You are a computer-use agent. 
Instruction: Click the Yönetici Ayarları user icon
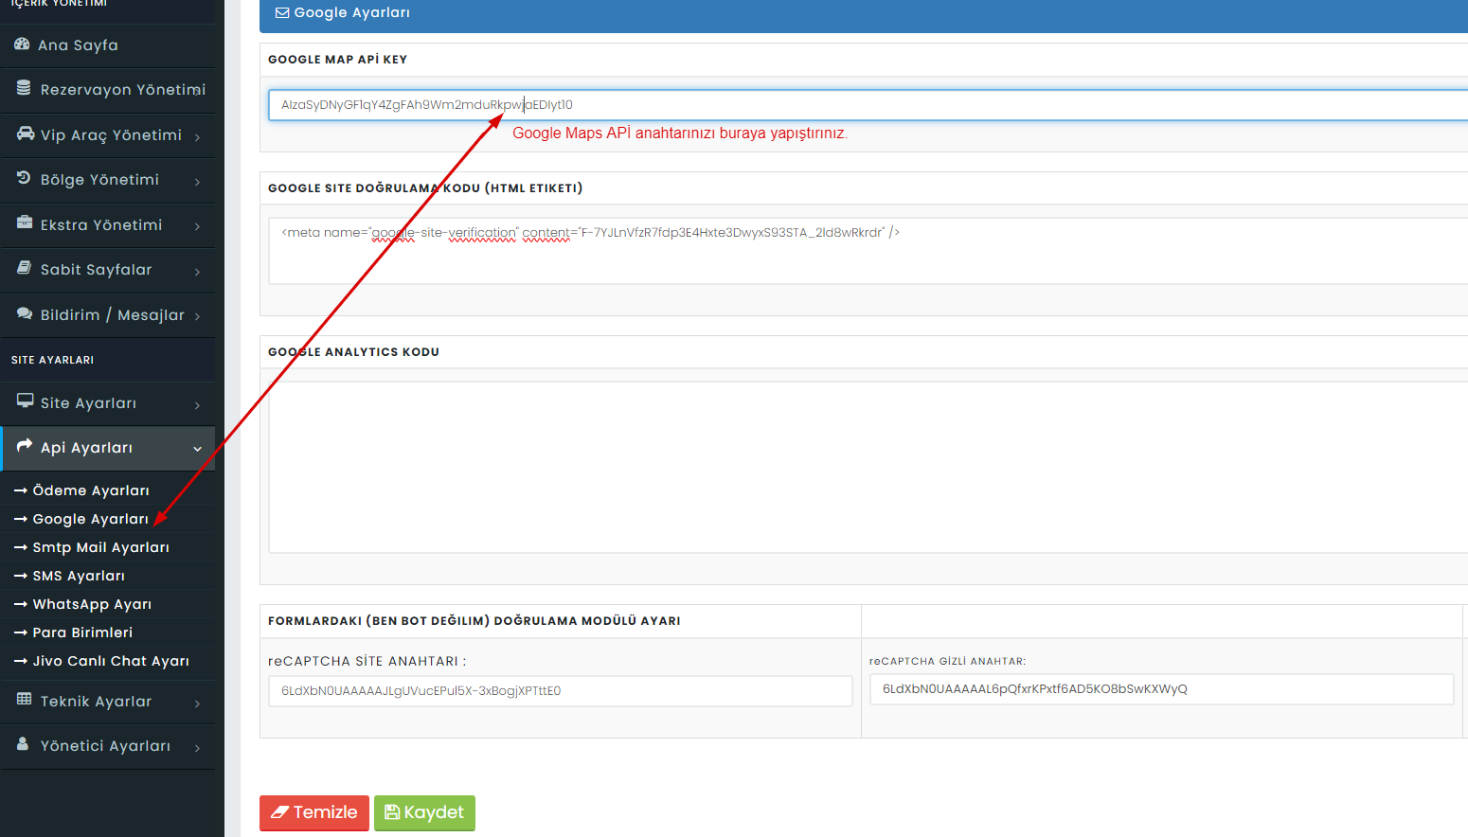pyautogui.click(x=23, y=744)
